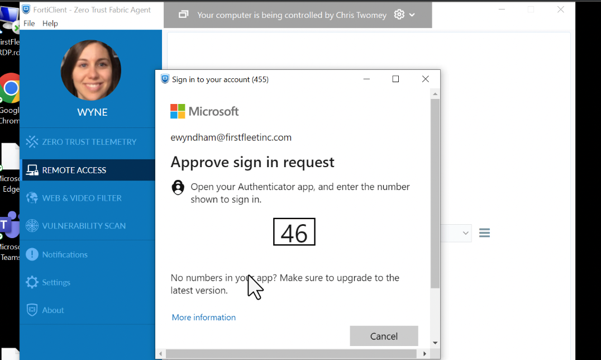
Task: Click the number 46 verification box
Action: click(294, 232)
